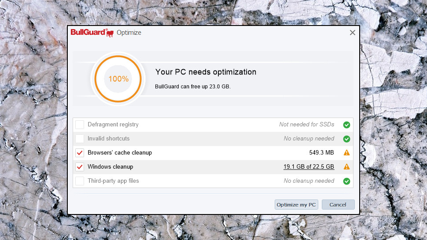Select the Windows cleanup label
Viewport: 427px width, 240px height.
110,167
